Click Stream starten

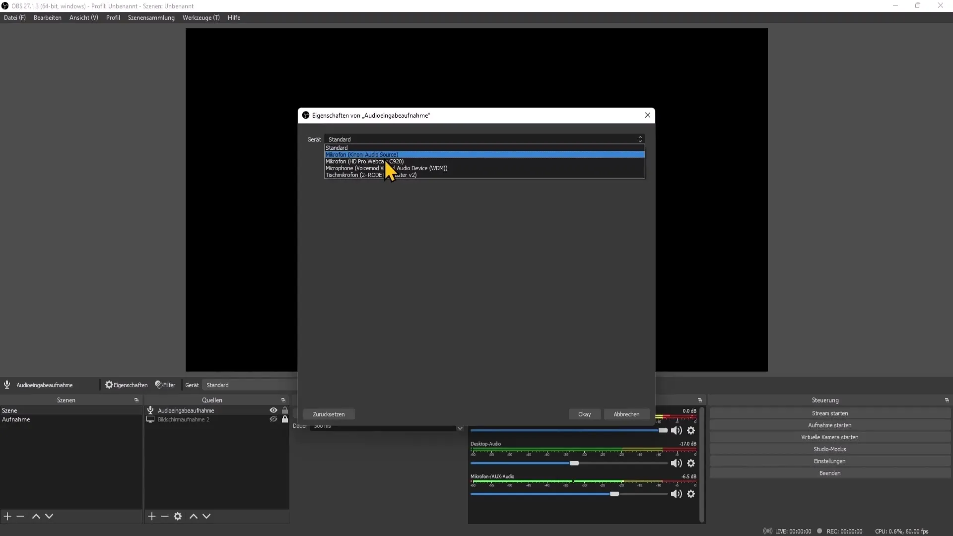[x=830, y=413]
